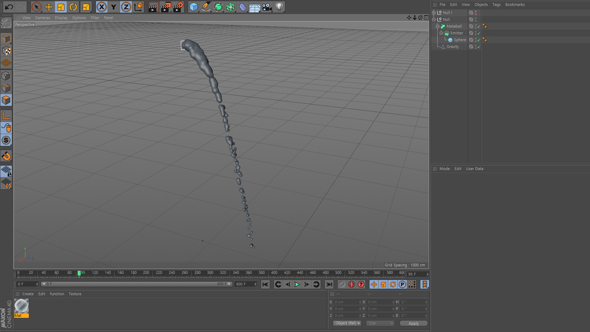The height and width of the screenshot is (332, 590).
Task: Select the Mat material thumbnail
Action: 21,306
